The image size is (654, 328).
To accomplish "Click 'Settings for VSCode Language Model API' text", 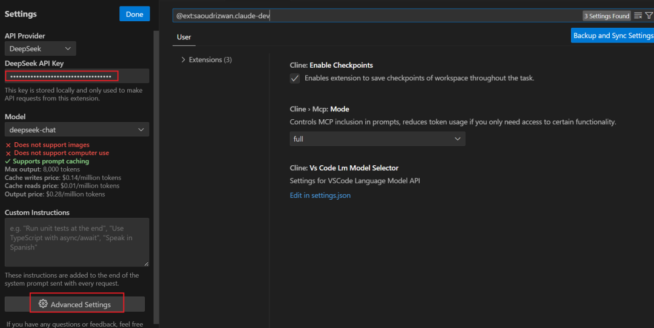I will coord(355,181).
